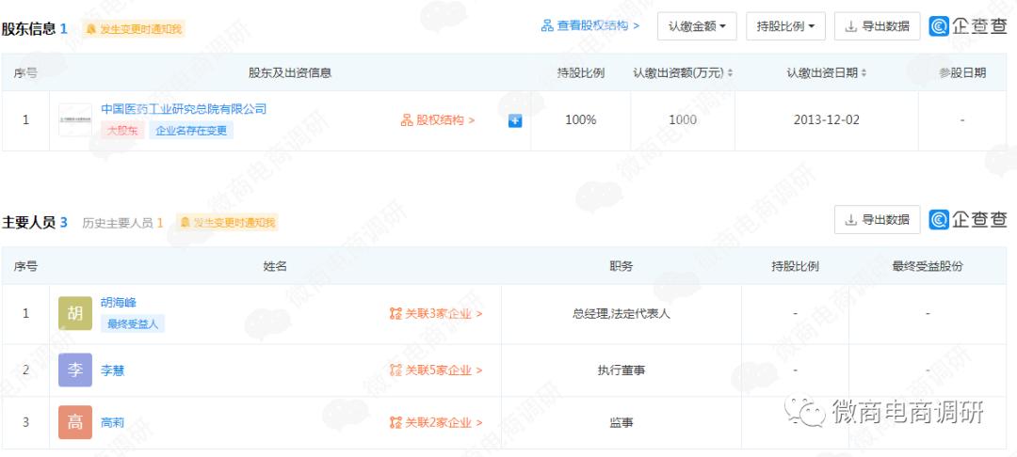This screenshot has width=1017, height=457.
Task: Open 胡海峰 profile link
Action: (x=119, y=302)
